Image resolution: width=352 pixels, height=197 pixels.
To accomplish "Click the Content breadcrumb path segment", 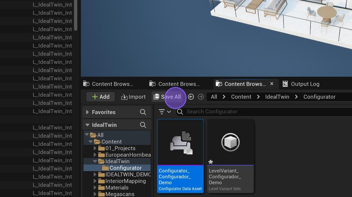I will click(x=241, y=97).
